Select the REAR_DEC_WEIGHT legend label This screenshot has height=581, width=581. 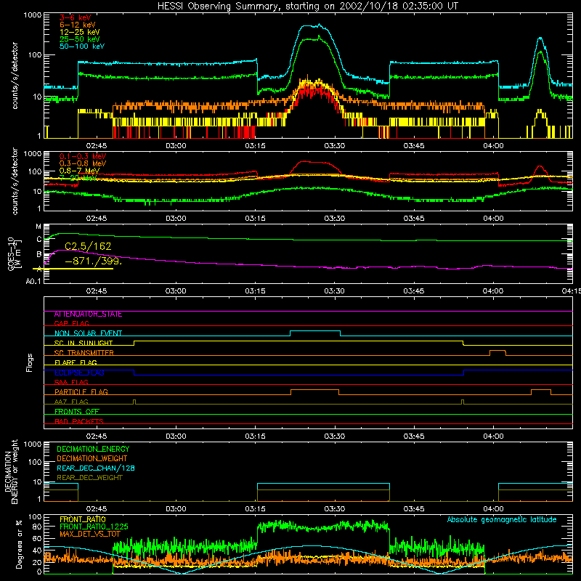click(89, 478)
